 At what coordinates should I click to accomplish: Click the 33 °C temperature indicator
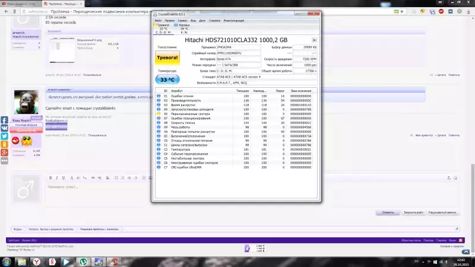[x=167, y=80]
